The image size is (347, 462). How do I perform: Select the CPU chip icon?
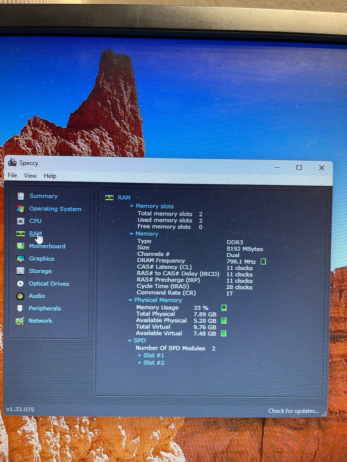[x=21, y=221]
